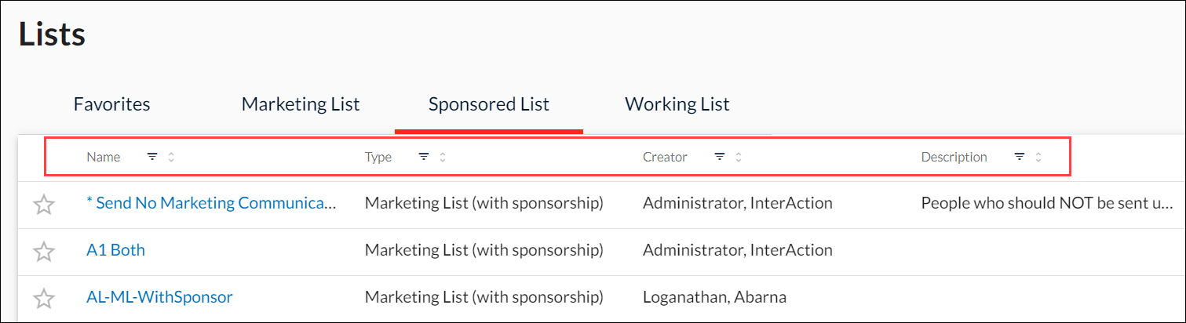Sort by Name using sort arrows
Screen dimensions: 1186x323
pos(171,157)
